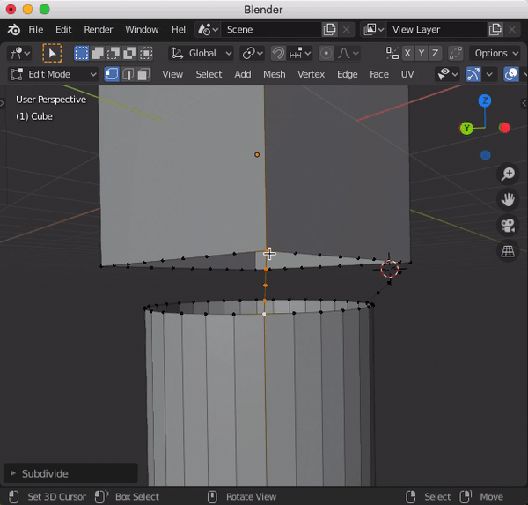The height and width of the screenshot is (505, 528).
Task: Open the scene browser dropdown icon
Action: coord(208,30)
